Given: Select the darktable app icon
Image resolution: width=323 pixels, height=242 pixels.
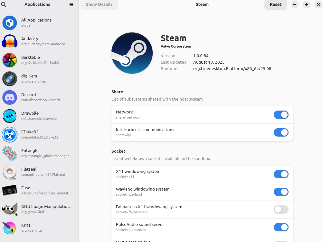Looking at the screenshot, I should coord(10,60).
